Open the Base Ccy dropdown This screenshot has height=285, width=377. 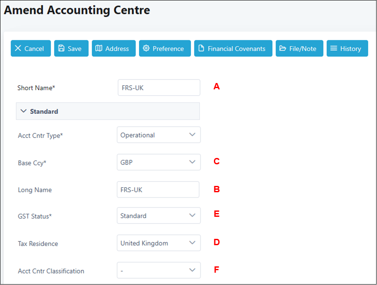pos(192,162)
